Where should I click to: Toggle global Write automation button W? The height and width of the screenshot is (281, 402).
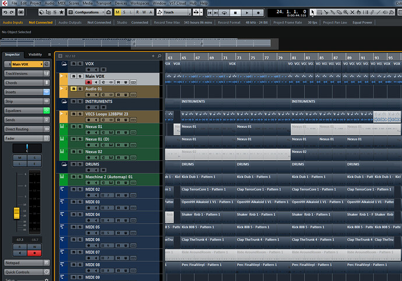(x=144, y=12)
